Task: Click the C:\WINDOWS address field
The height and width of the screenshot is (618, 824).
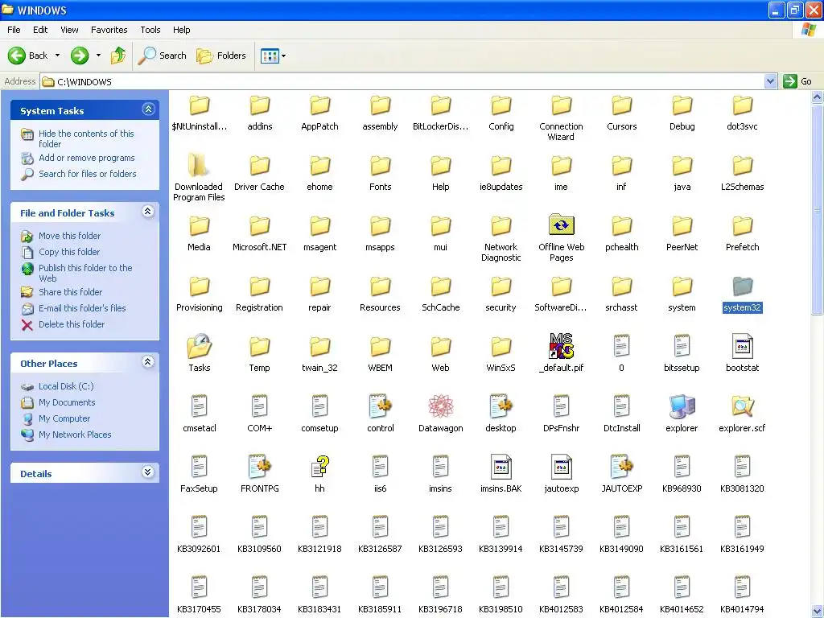Action: [x=402, y=81]
